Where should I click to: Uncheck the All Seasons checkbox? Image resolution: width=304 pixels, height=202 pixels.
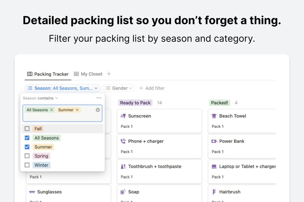[x=27, y=138]
